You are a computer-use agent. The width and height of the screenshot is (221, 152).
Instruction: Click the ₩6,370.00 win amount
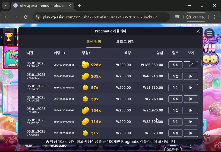click(154, 133)
